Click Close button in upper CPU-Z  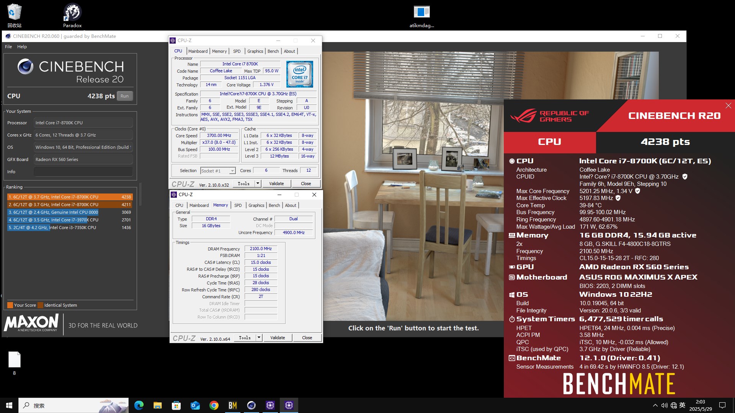(306, 184)
